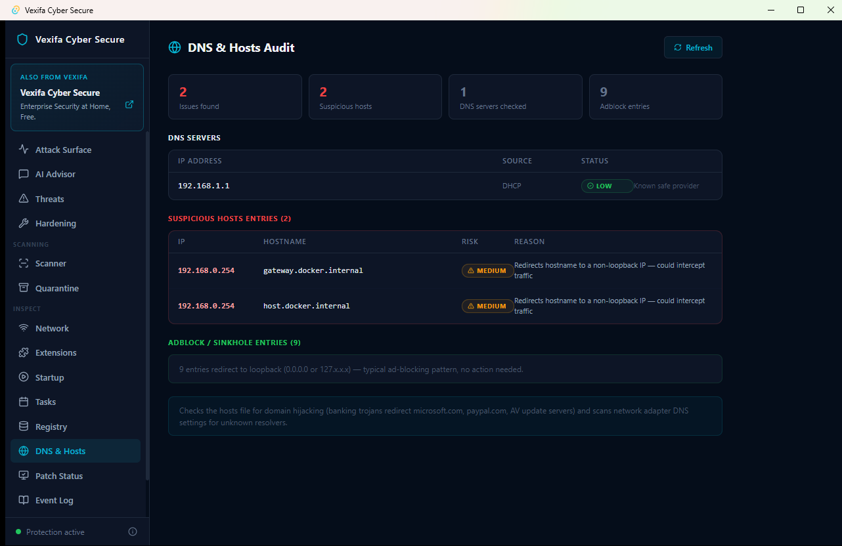Click the hosts file domain hijacking description

(x=434, y=416)
